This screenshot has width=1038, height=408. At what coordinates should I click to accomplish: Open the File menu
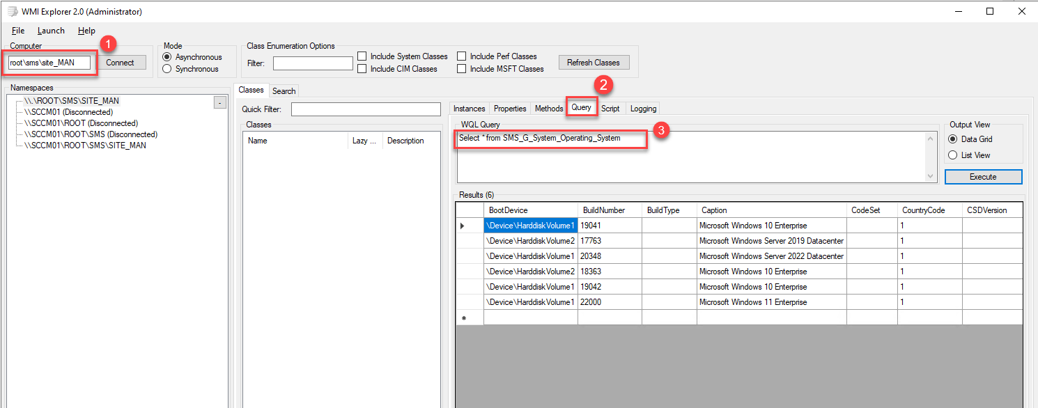click(17, 30)
